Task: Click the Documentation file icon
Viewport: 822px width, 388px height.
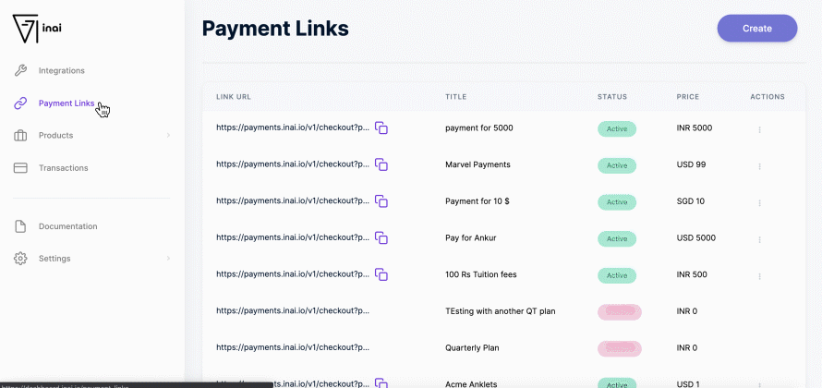Action: 20,226
